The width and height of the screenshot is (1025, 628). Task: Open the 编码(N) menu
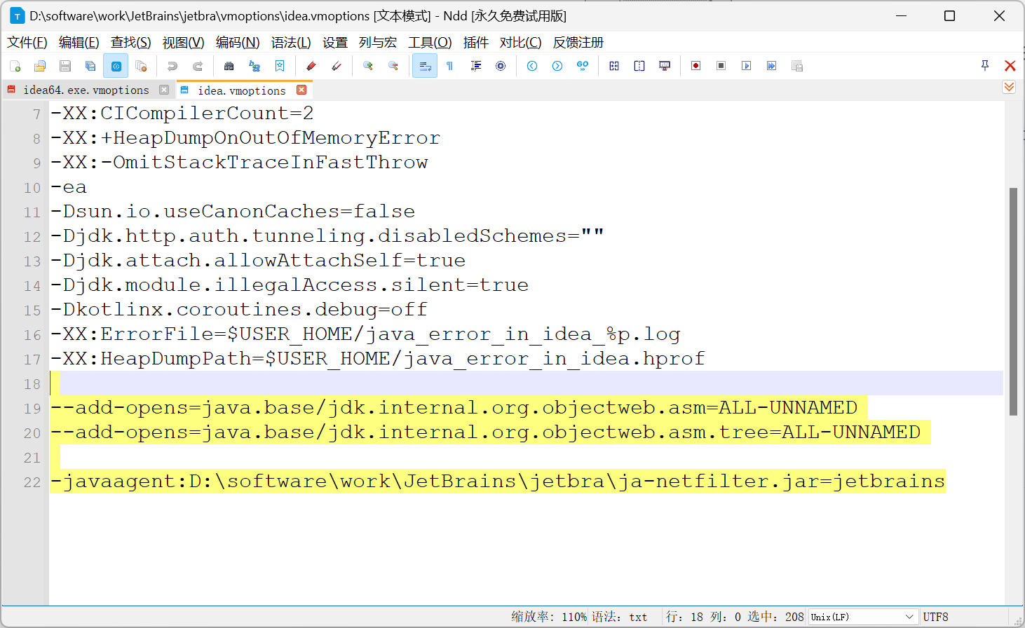tap(238, 43)
